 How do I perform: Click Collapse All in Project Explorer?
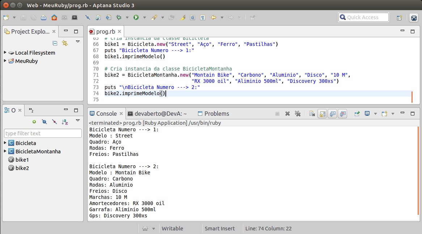55,43
